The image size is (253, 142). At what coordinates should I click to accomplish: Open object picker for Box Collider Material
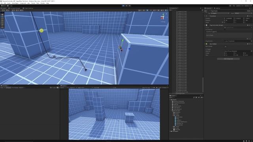[x=251, y=51]
